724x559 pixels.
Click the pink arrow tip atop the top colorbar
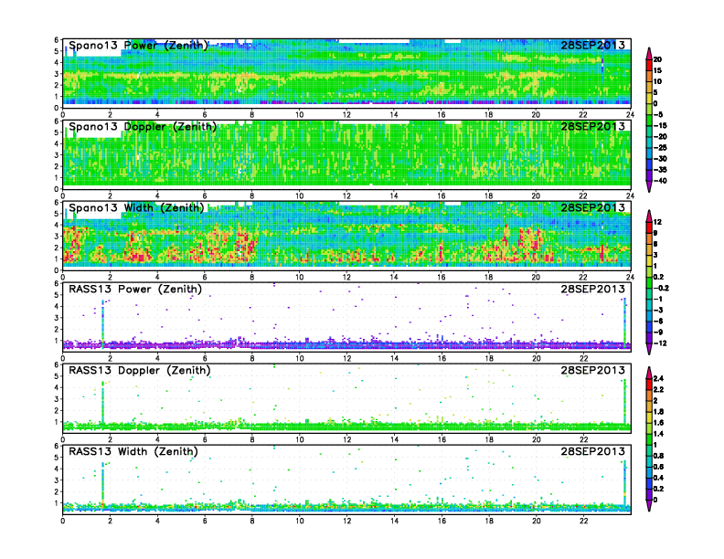(x=649, y=53)
